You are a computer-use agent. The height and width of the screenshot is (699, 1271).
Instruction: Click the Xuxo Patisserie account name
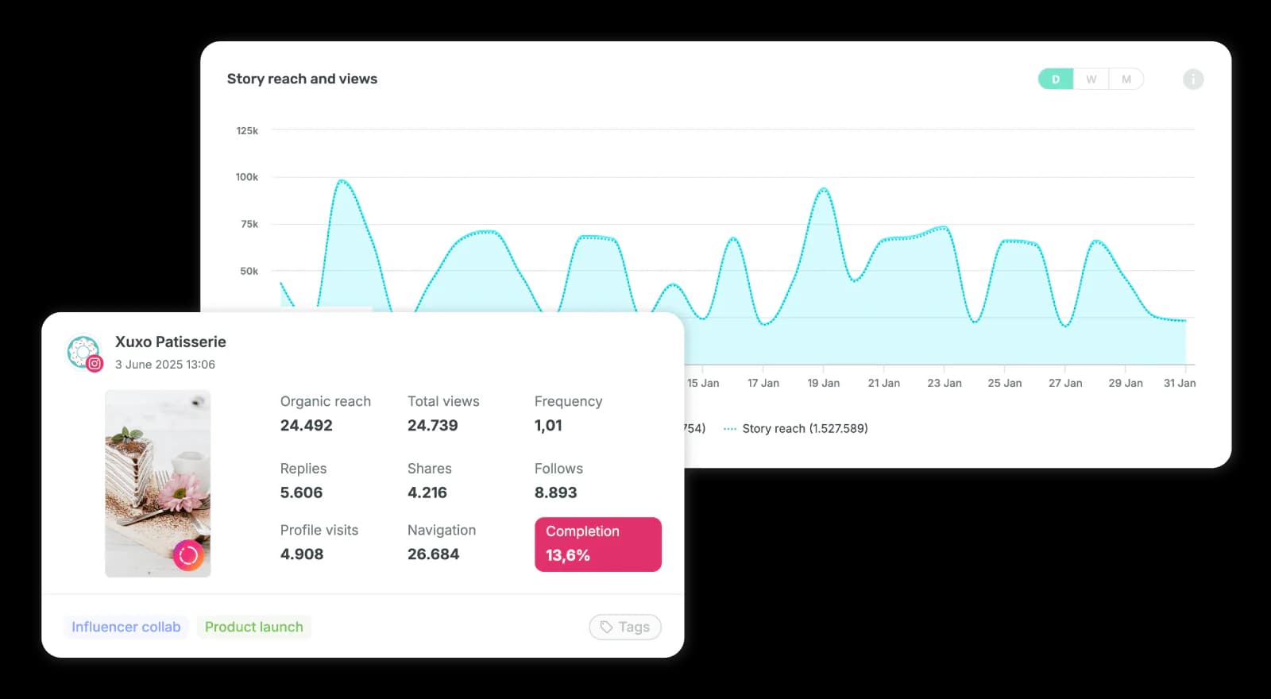tap(171, 342)
